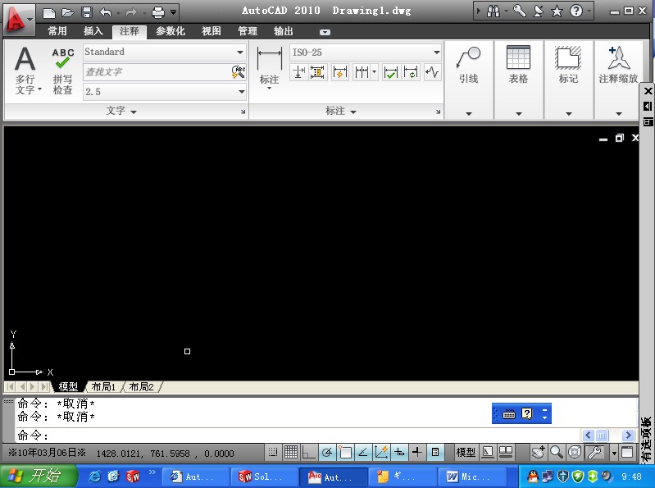Open the 2.5 text height dropdown
The width and height of the screenshot is (655, 488).
pyautogui.click(x=164, y=92)
